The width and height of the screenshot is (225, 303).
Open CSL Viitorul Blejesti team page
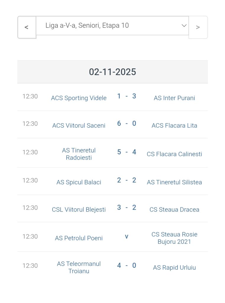click(x=79, y=209)
